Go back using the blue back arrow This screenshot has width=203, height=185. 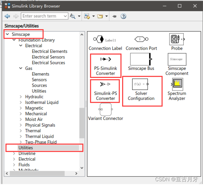(7, 16)
